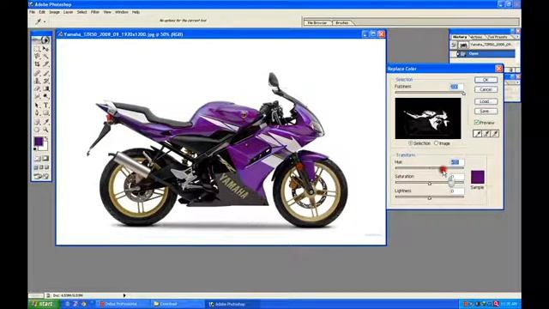Image resolution: width=549 pixels, height=309 pixels.
Task: Open the Filter menu
Action: click(95, 12)
